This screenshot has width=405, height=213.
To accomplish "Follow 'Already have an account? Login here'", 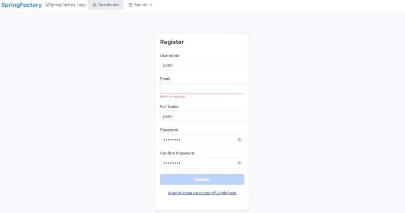I will point(202,193).
